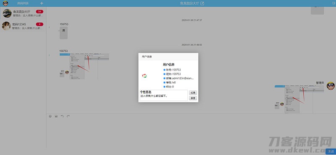Screen dimensions: 336x155
Task: Open the 房间列表 tab in the header
Action: pyautogui.click(x=23, y=3)
